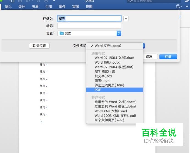This screenshot has height=153, width=190.
Task: Select Word 2003 XML 文档(.xml) format
Action: click(114, 116)
